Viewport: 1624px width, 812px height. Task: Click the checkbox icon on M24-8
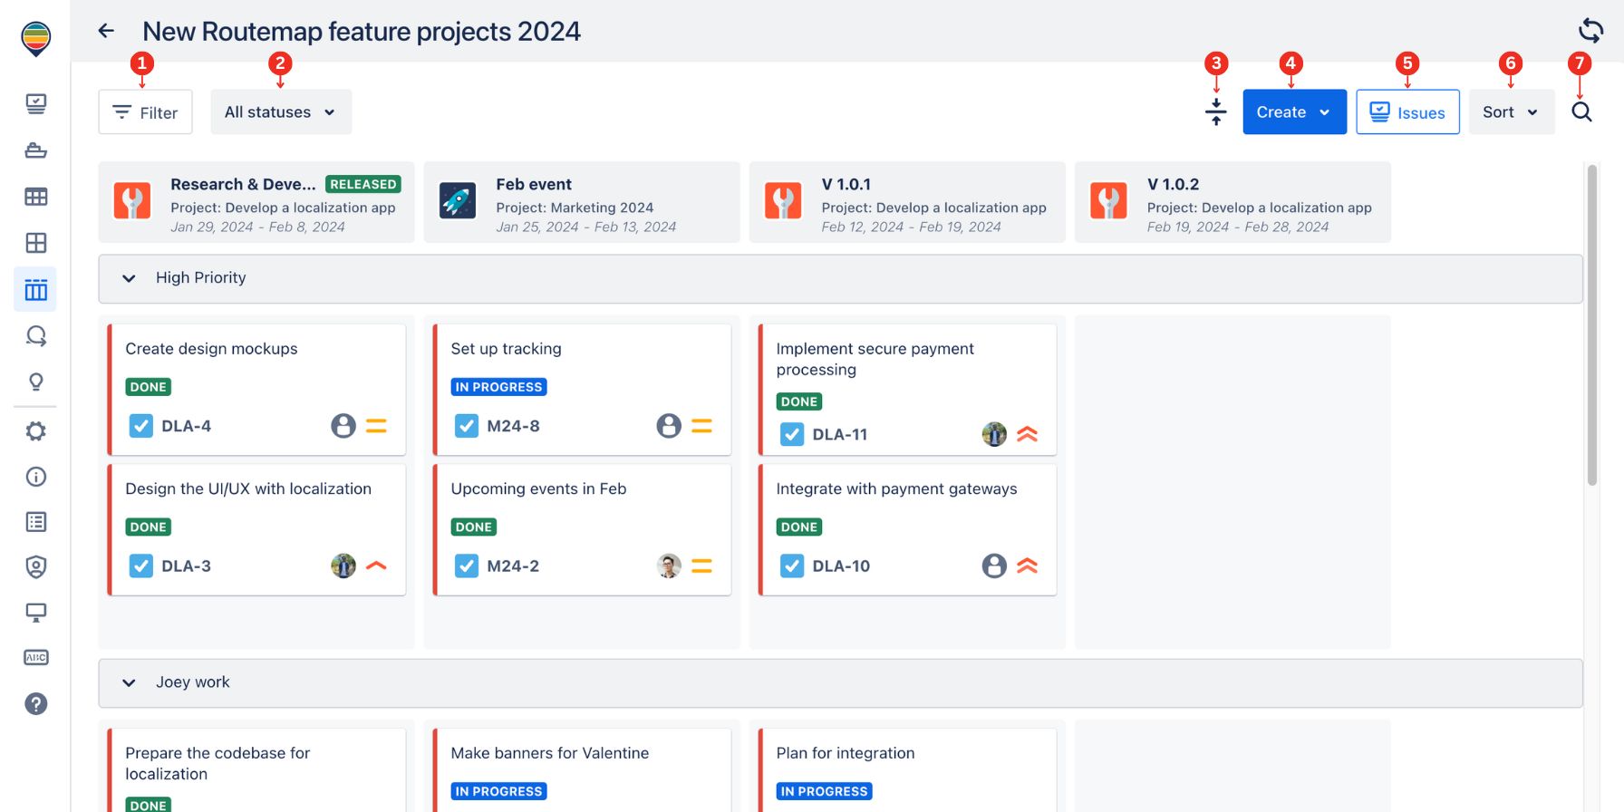pos(467,426)
